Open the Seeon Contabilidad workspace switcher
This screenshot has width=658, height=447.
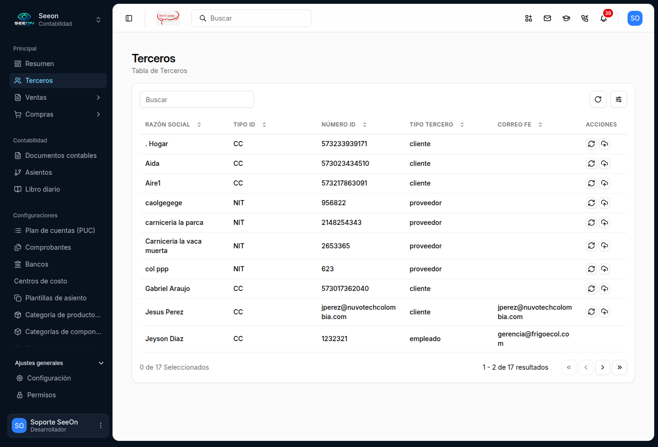click(58, 19)
